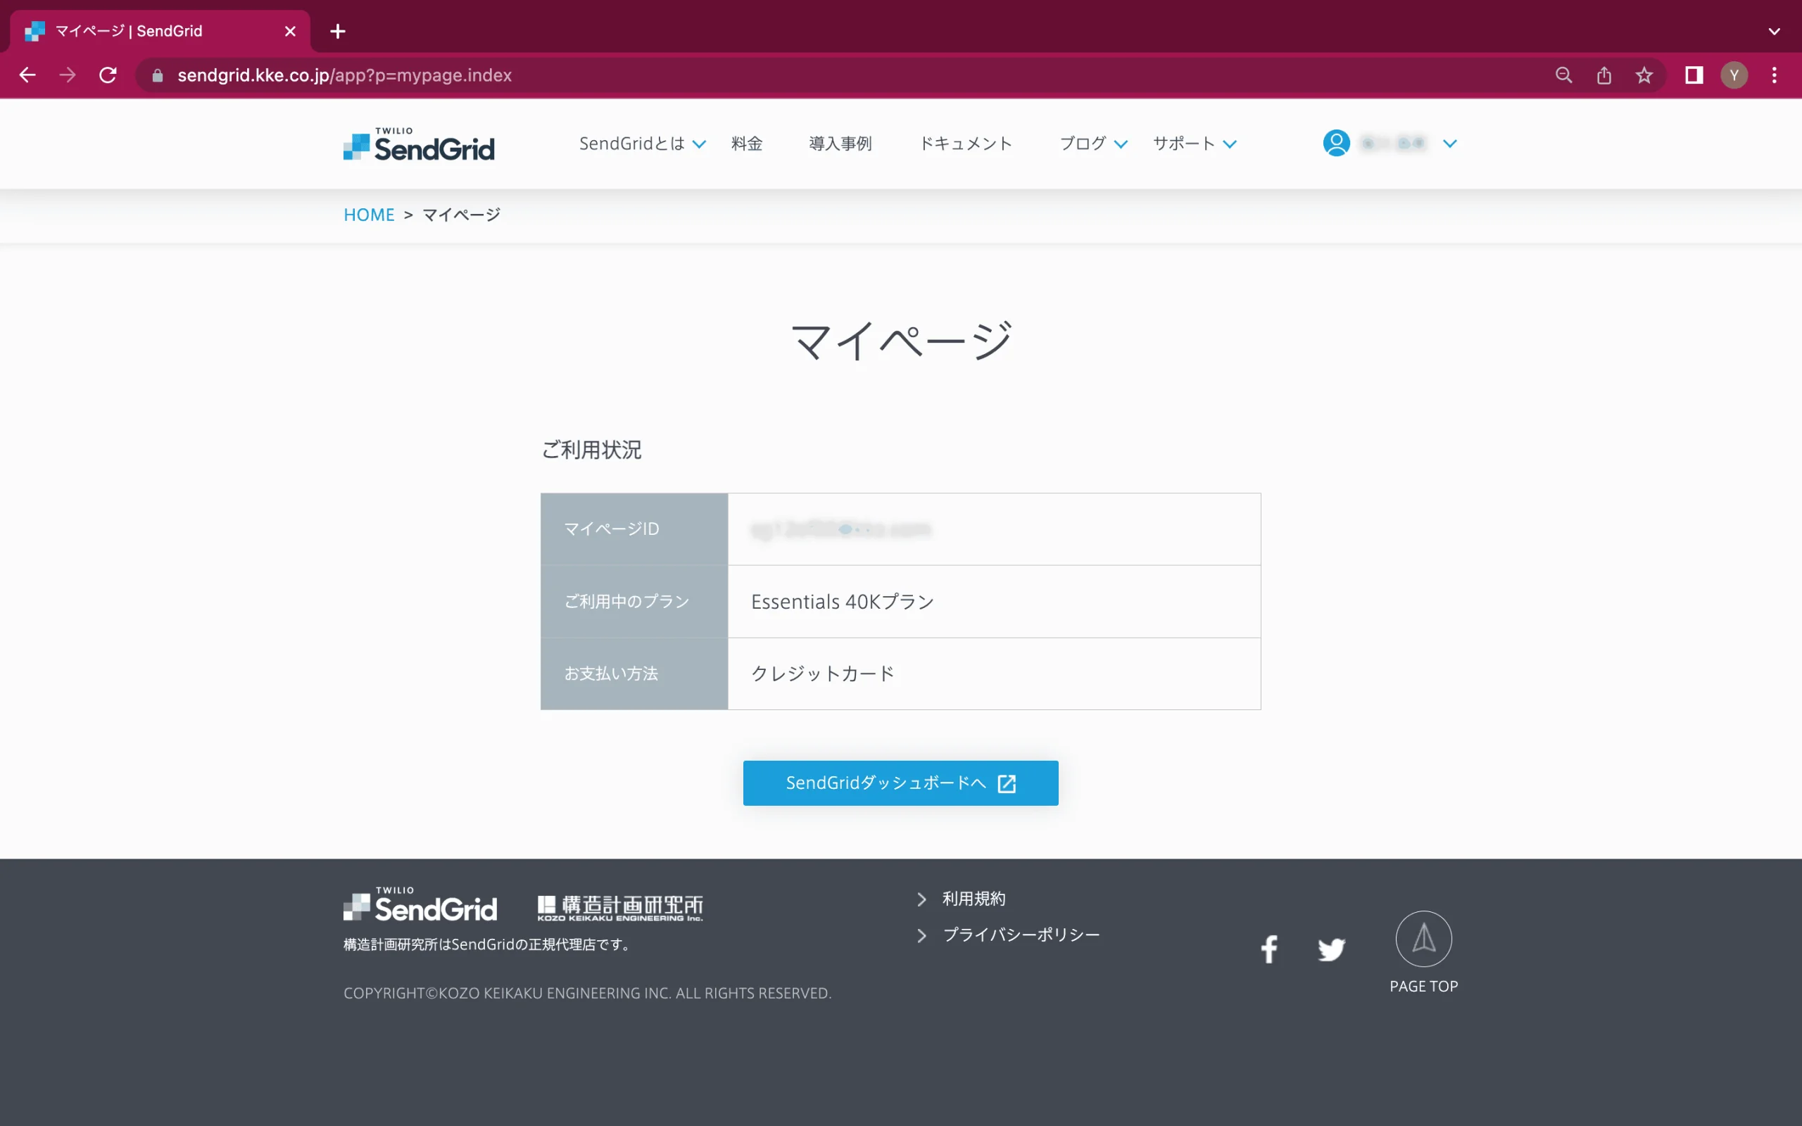The width and height of the screenshot is (1802, 1126).
Task: Open the zoom magnifier in address bar
Action: coord(1563,75)
